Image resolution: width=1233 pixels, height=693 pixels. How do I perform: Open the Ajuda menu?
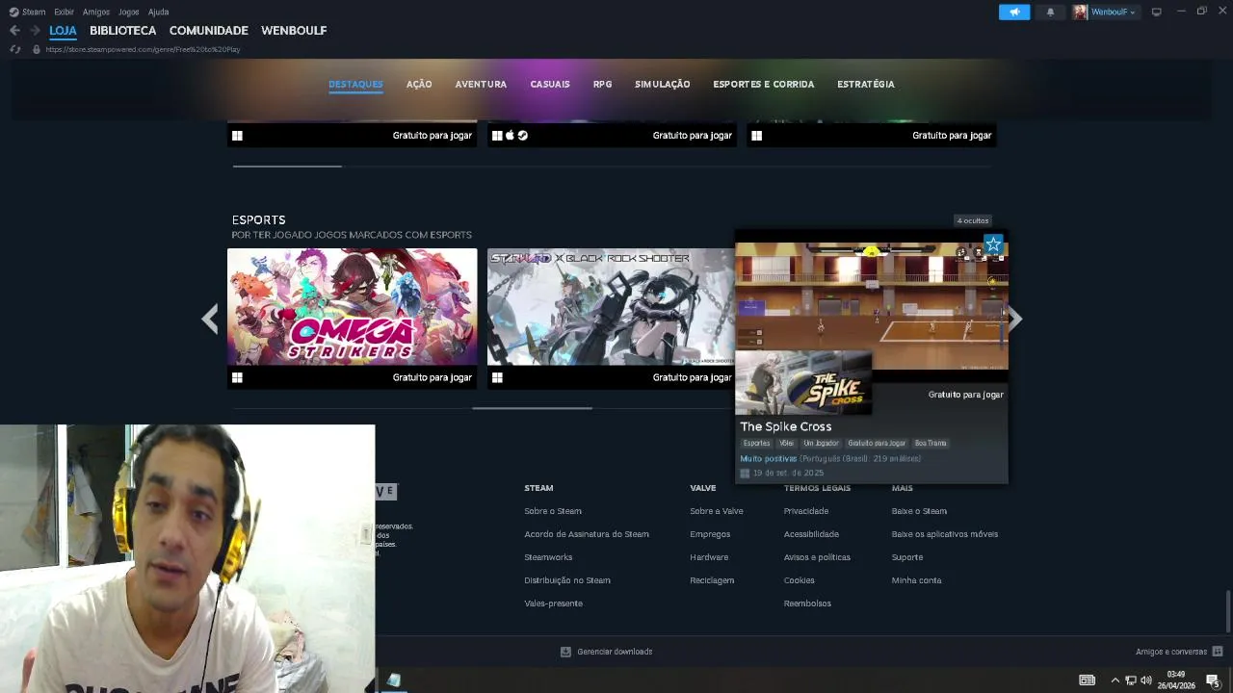pyautogui.click(x=158, y=12)
